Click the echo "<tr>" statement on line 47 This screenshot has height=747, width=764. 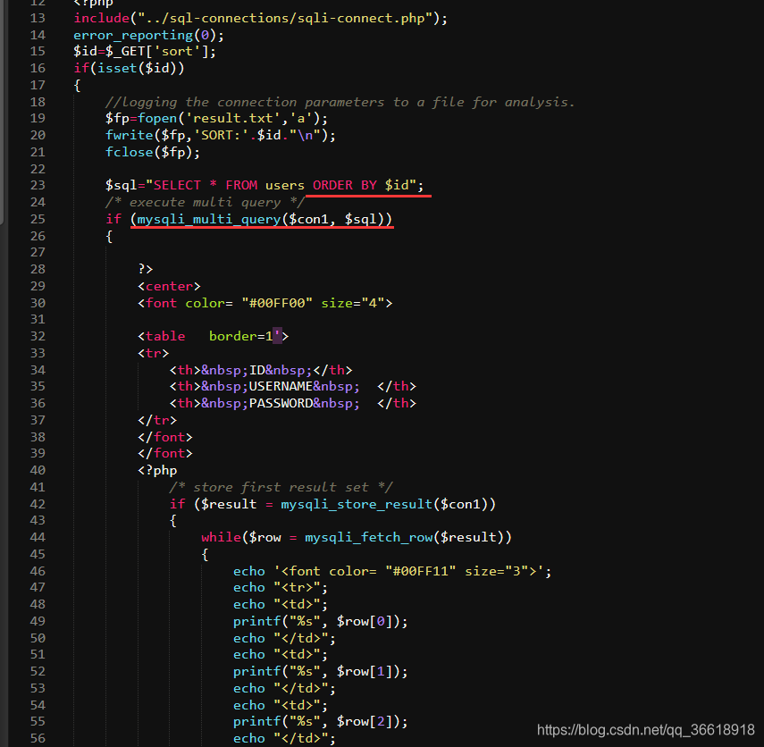pyautogui.click(x=281, y=588)
